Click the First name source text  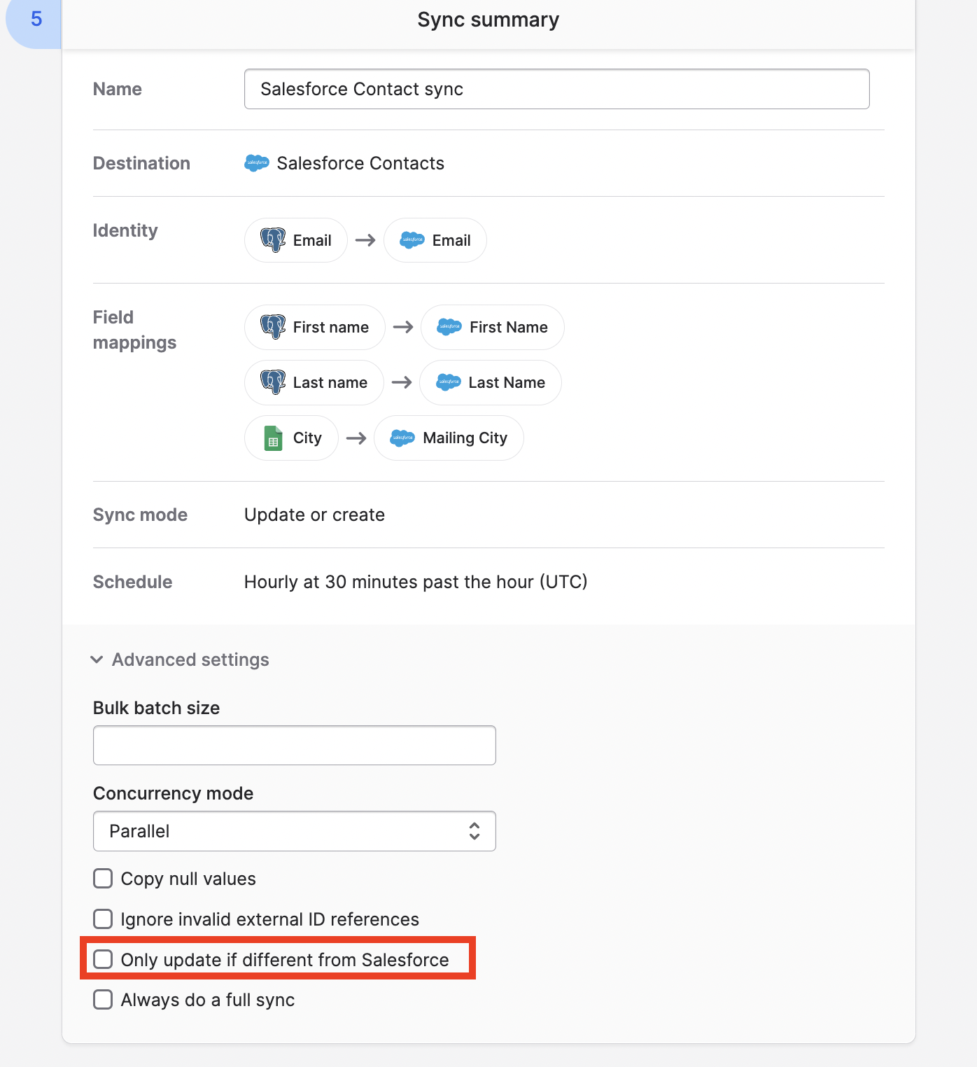point(331,327)
